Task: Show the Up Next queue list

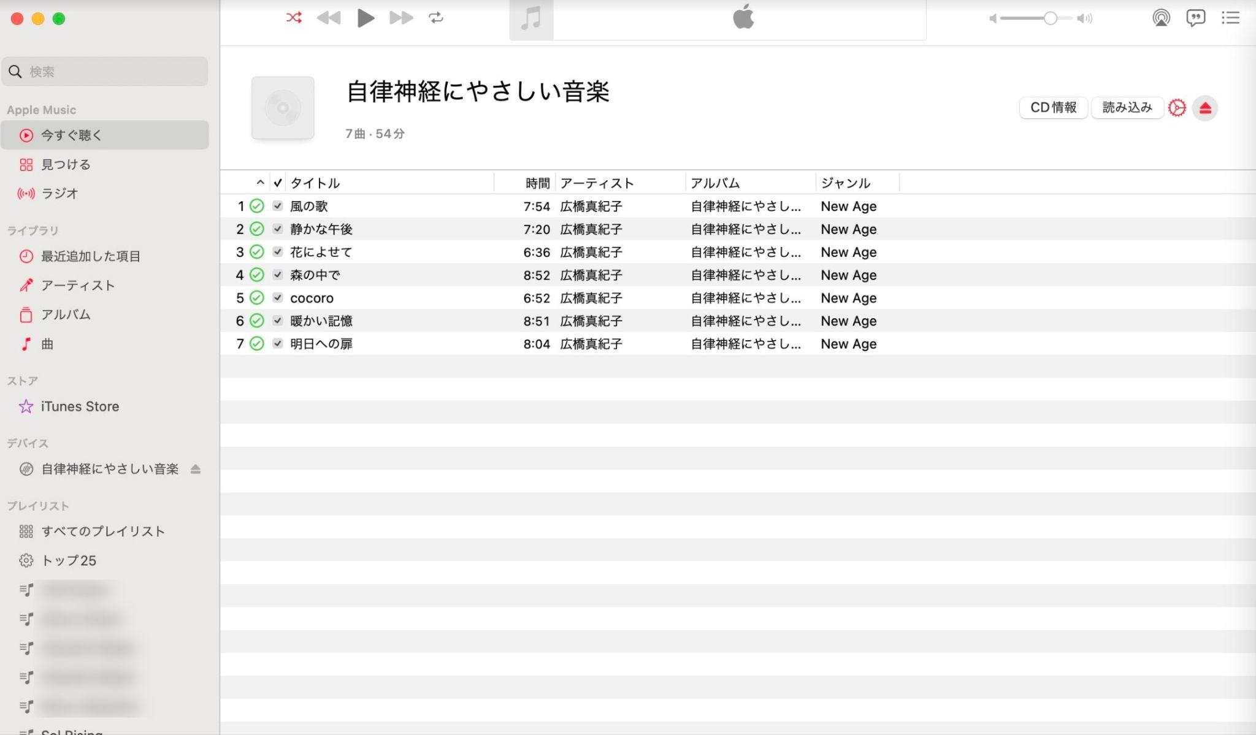Action: [x=1230, y=18]
